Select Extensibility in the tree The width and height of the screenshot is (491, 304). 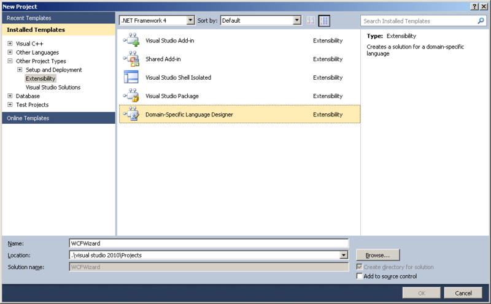tap(41, 78)
